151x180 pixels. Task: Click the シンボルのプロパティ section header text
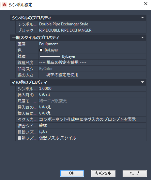pos(32,18)
